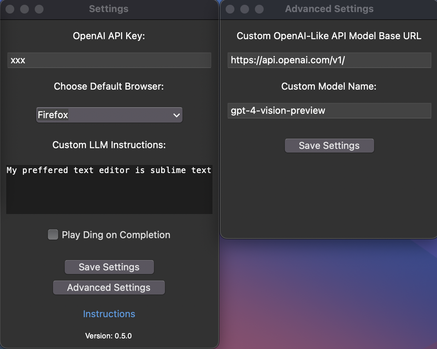This screenshot has height=349, width=437.
Task: Click the Custom OpenAI-Like API Base URL field
Action: (x=329, y=60)
